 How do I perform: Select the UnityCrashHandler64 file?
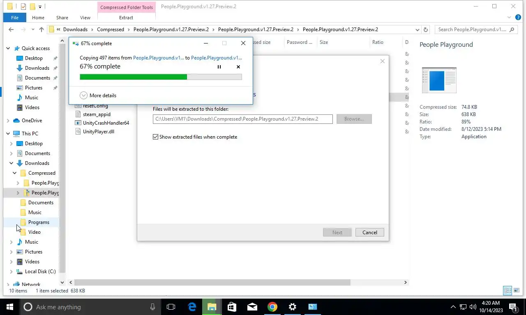click(x=106, y=123)
